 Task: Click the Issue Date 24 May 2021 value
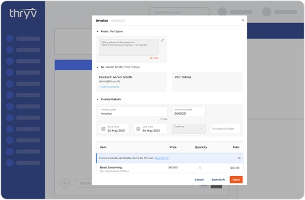point(116,131)
